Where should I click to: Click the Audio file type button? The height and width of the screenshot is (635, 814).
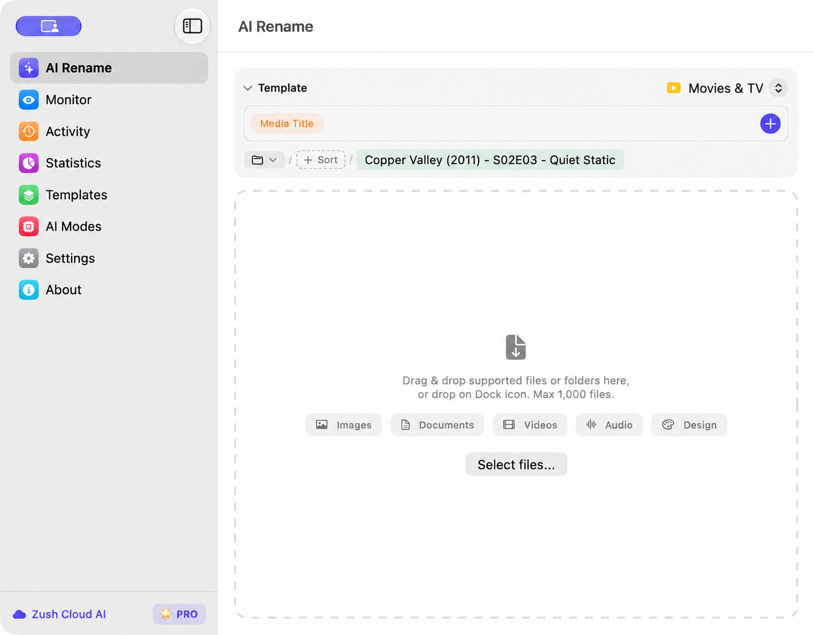609,425
